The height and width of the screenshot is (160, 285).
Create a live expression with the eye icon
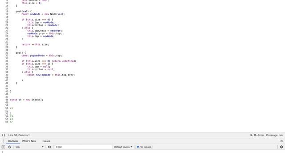click(x=49, y=147)
